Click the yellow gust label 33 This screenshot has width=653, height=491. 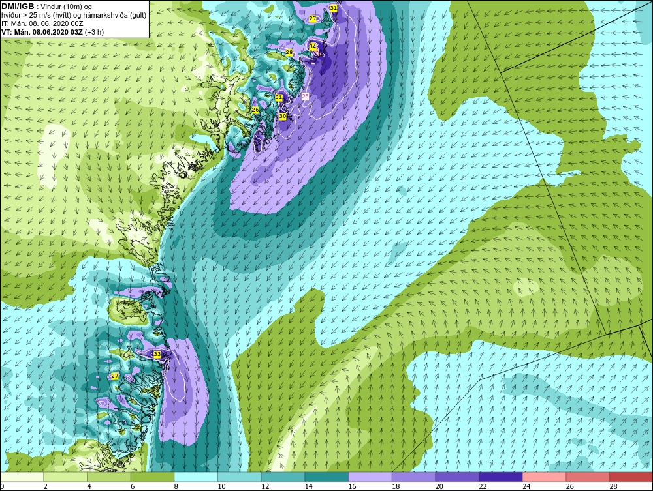pos(157,354)
